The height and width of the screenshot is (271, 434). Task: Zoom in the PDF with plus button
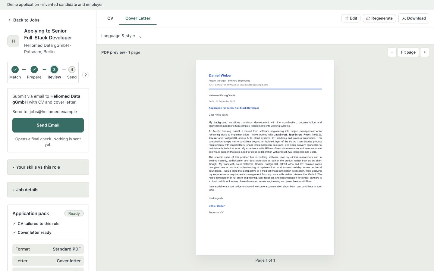[x=425, y=52]
